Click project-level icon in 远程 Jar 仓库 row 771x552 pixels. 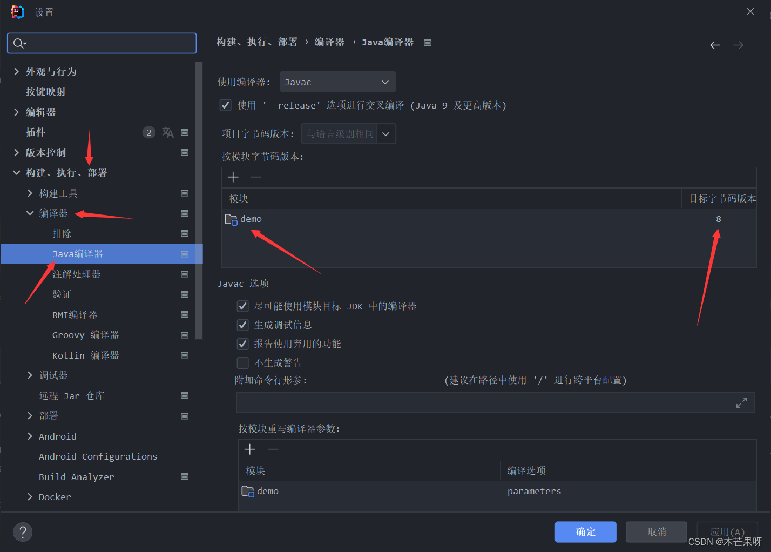pyautogui.click(x=184, y=396)
